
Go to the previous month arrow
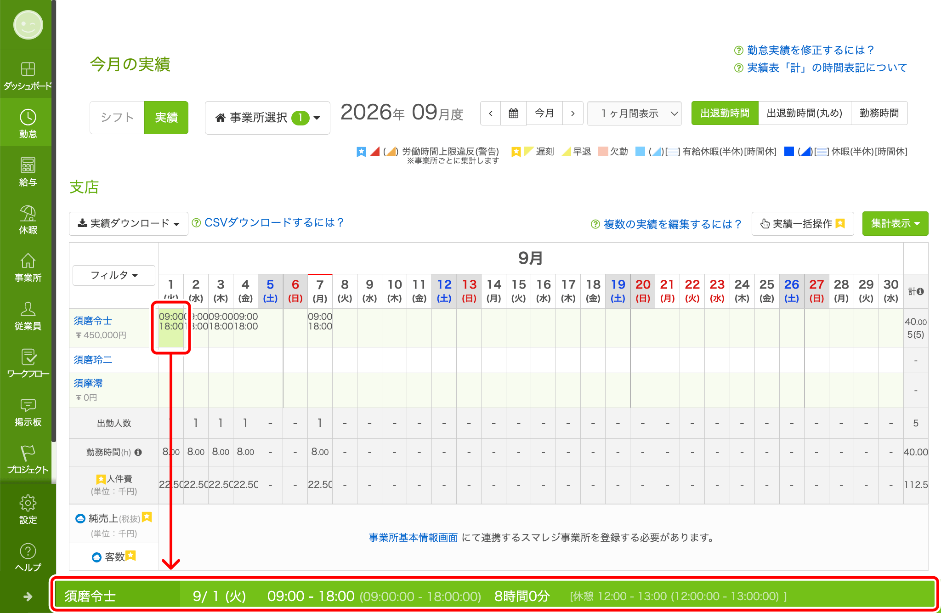(x=491, y=113)
